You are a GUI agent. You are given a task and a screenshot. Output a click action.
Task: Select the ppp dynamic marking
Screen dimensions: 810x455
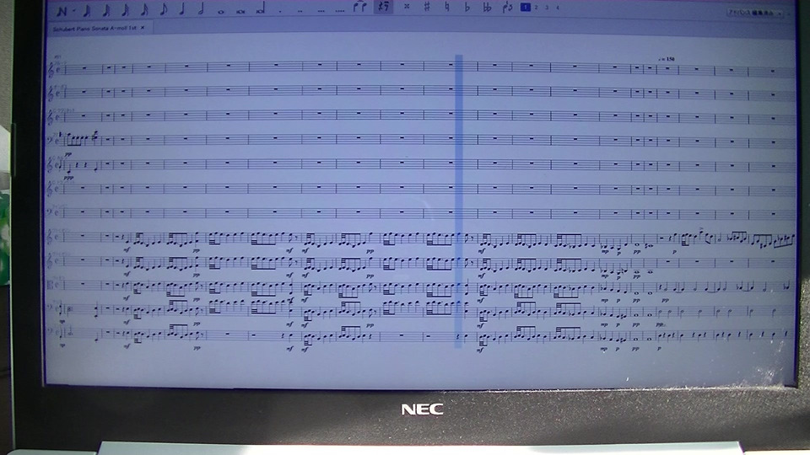[x=68, y=178]
